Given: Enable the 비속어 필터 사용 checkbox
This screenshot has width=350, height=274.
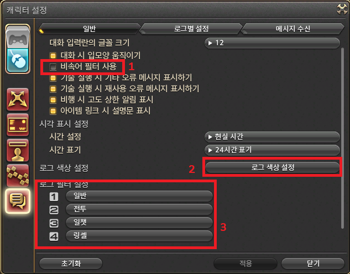Looking at the screenshot, I should click(x=53, y=67).
